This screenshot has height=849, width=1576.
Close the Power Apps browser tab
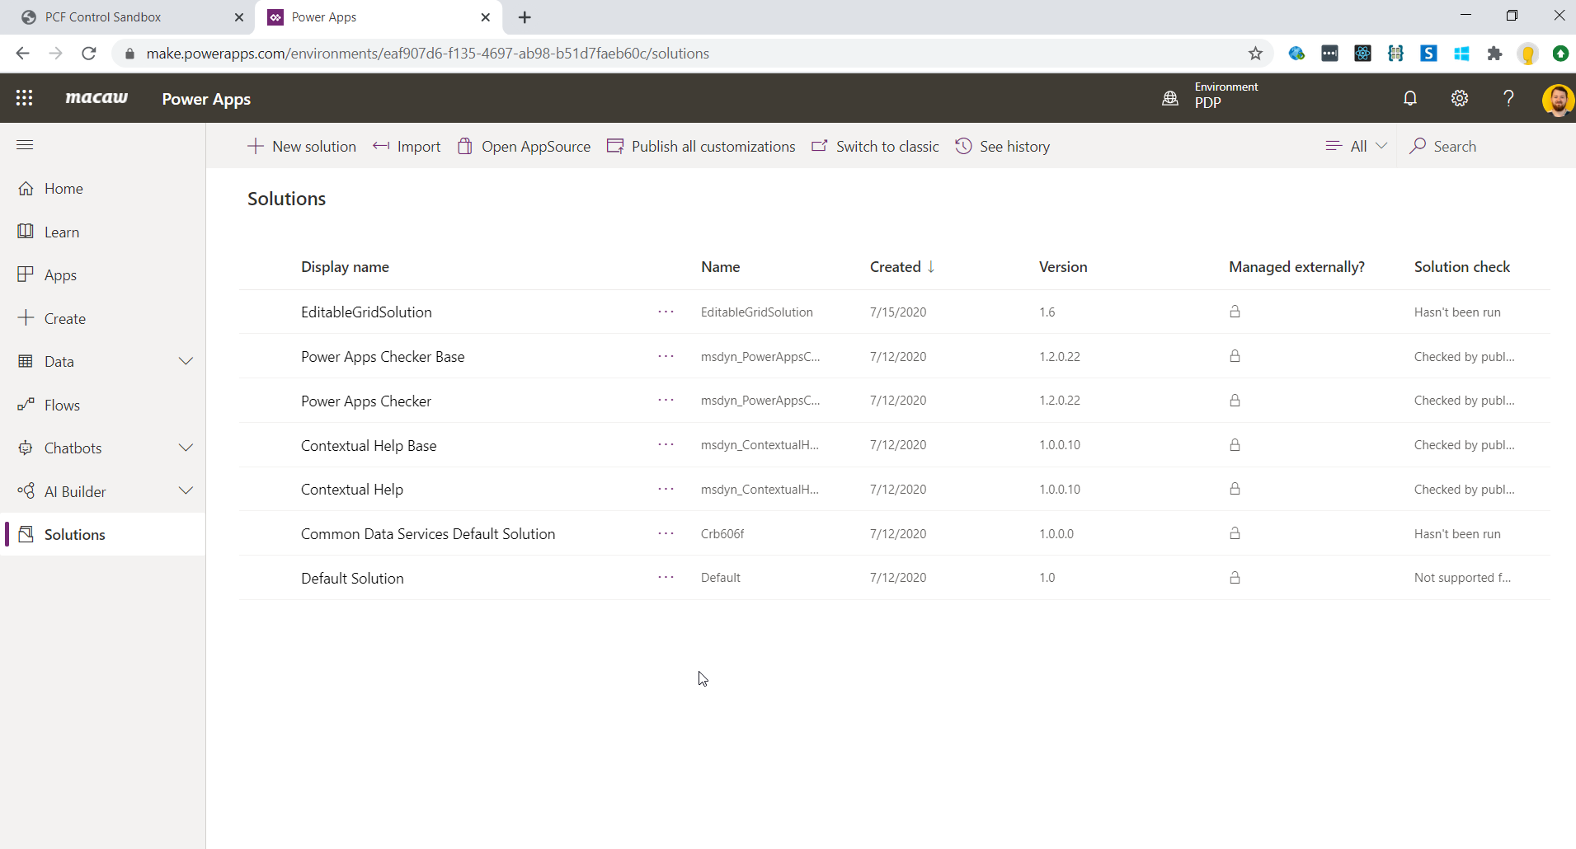pos(486,17)
